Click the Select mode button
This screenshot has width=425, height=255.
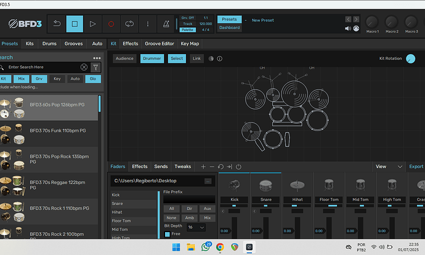pos(177,59)
